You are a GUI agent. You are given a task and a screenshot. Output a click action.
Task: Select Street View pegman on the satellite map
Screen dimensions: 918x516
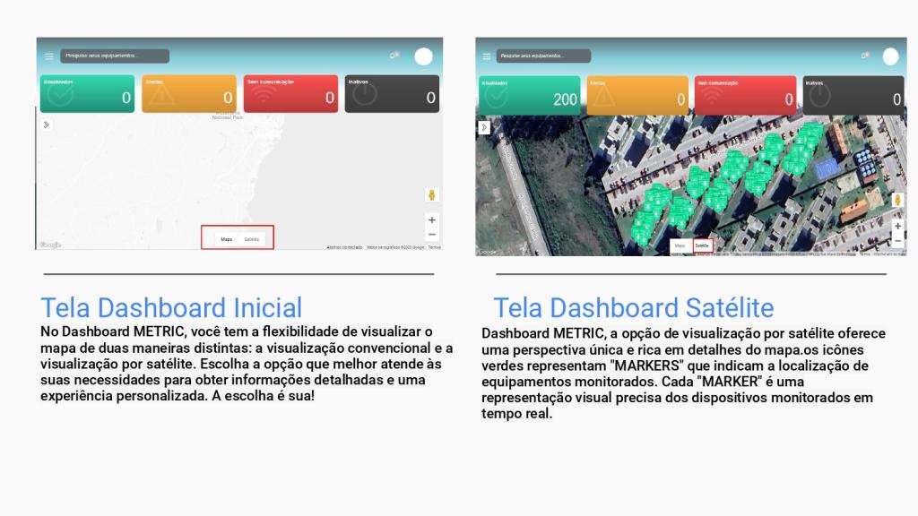[x=897, y=201]
